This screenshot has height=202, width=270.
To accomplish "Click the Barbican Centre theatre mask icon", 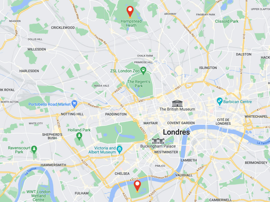I will (220, 101).
